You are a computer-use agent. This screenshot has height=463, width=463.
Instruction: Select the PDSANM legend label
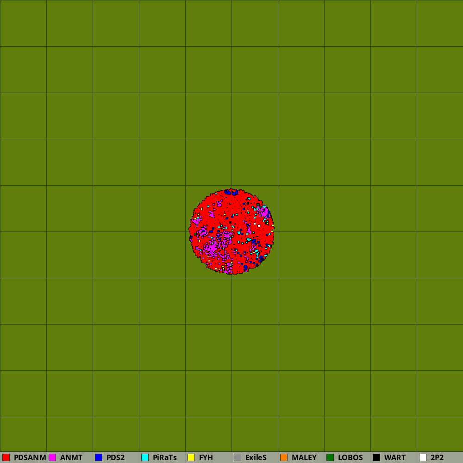pyautogui.click(x=30, y=457)
